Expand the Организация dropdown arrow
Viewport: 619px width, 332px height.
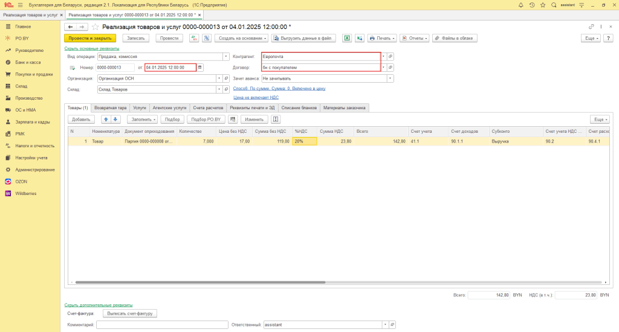(x=219, y=78)
